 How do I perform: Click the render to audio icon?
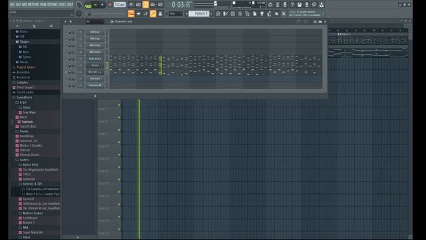[307, 5]
